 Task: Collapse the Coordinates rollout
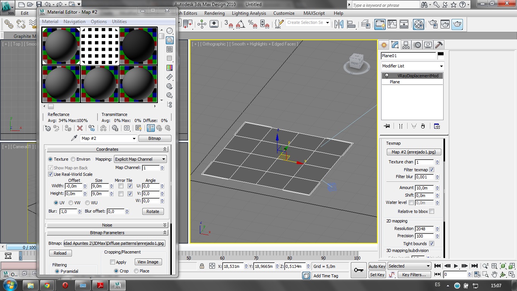(x=107, y=149)
